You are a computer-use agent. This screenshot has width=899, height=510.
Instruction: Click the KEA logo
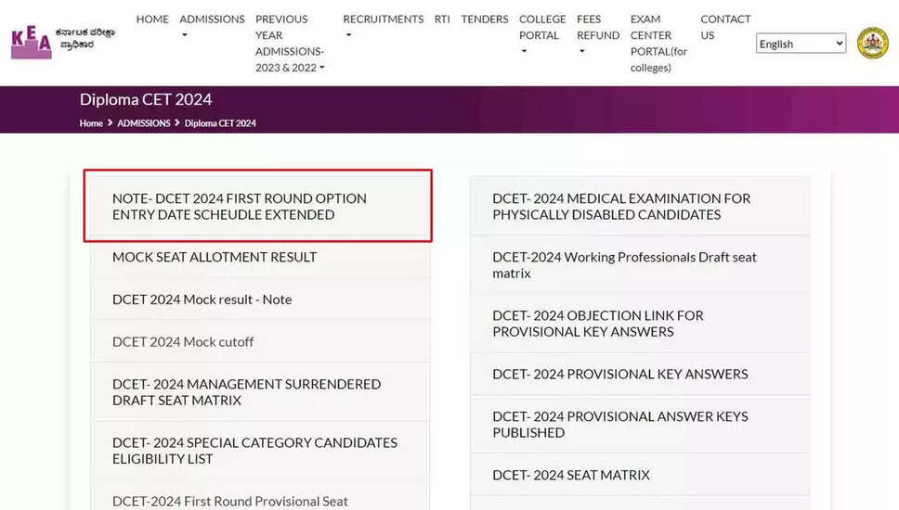click(63, 43)
